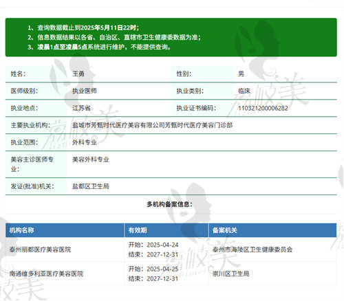Click the 执业范围 label
The height and width of the screenshot is (301, 344).
coord(24,142)
